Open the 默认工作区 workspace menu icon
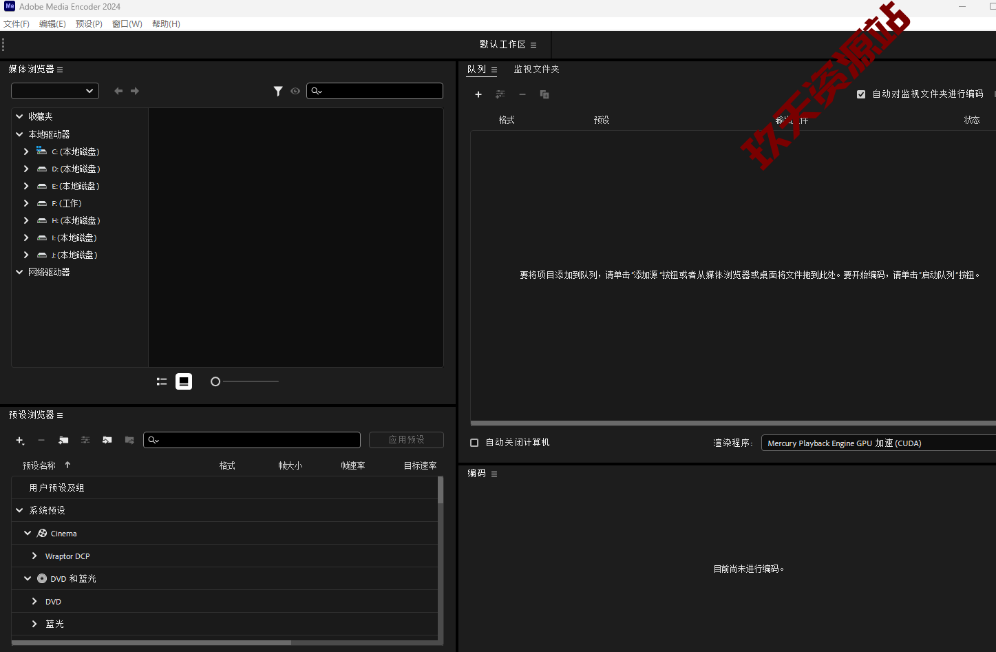The image size is (996, 652). click(533, 45)
